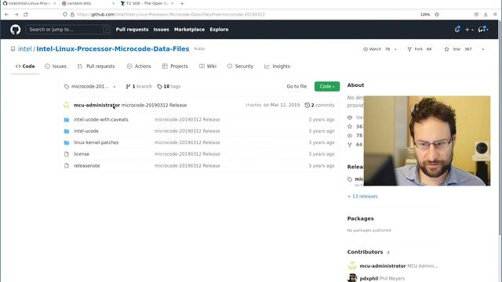Switch to the Projects tab
Screen dimensions: 502x282
pyautogui.click(x=175, y=66)
